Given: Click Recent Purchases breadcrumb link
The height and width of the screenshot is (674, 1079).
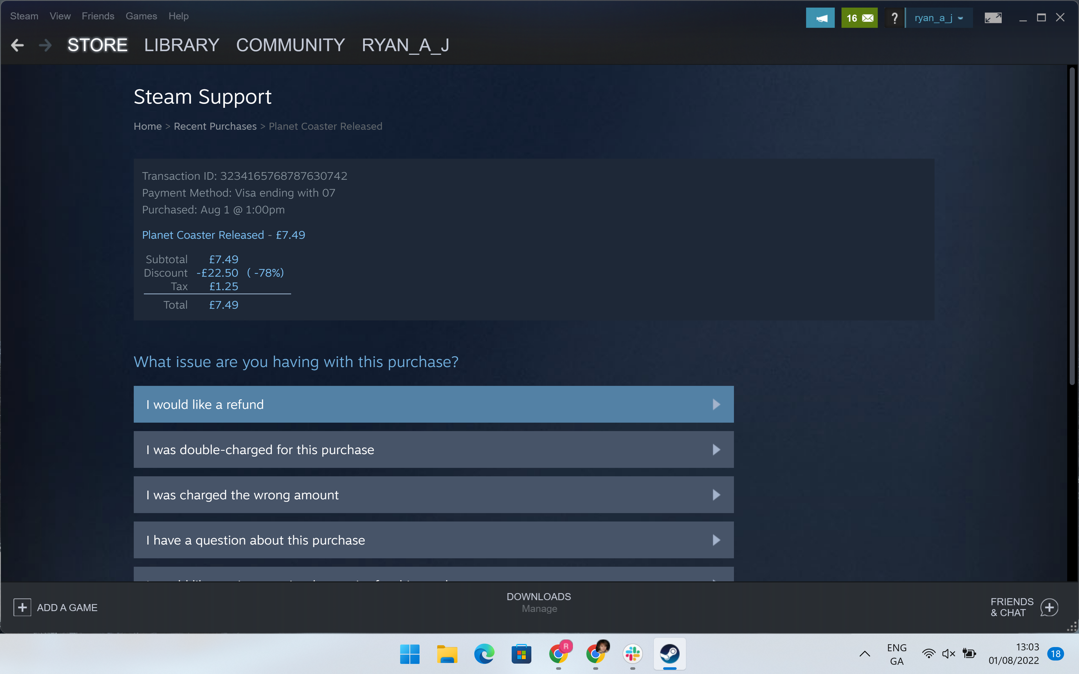Looking at the screenshot, I should [x=215, y=126].
